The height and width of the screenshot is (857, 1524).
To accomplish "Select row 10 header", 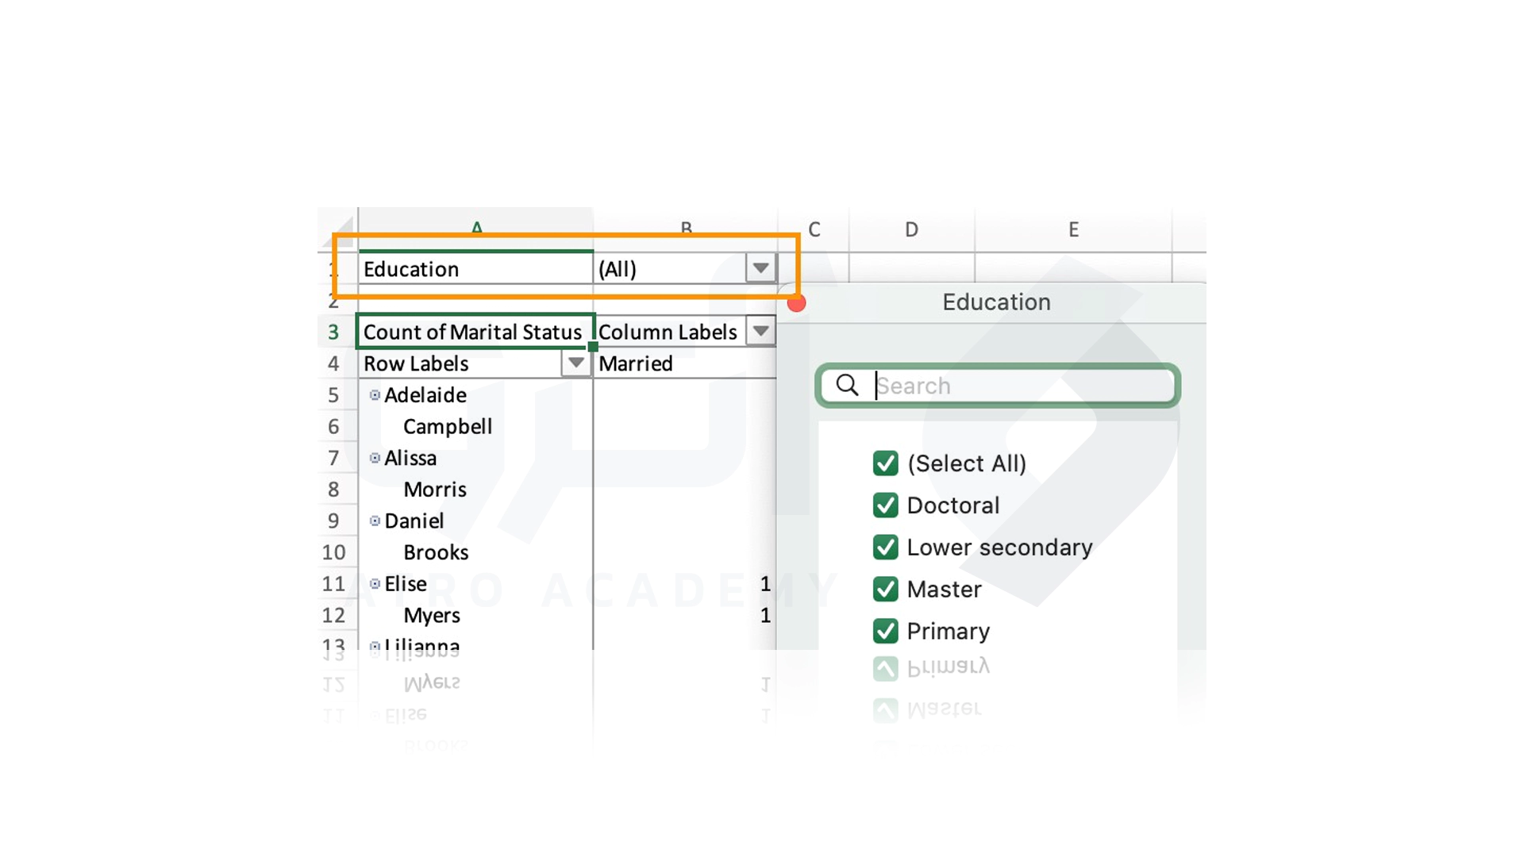I will point(333,552).
